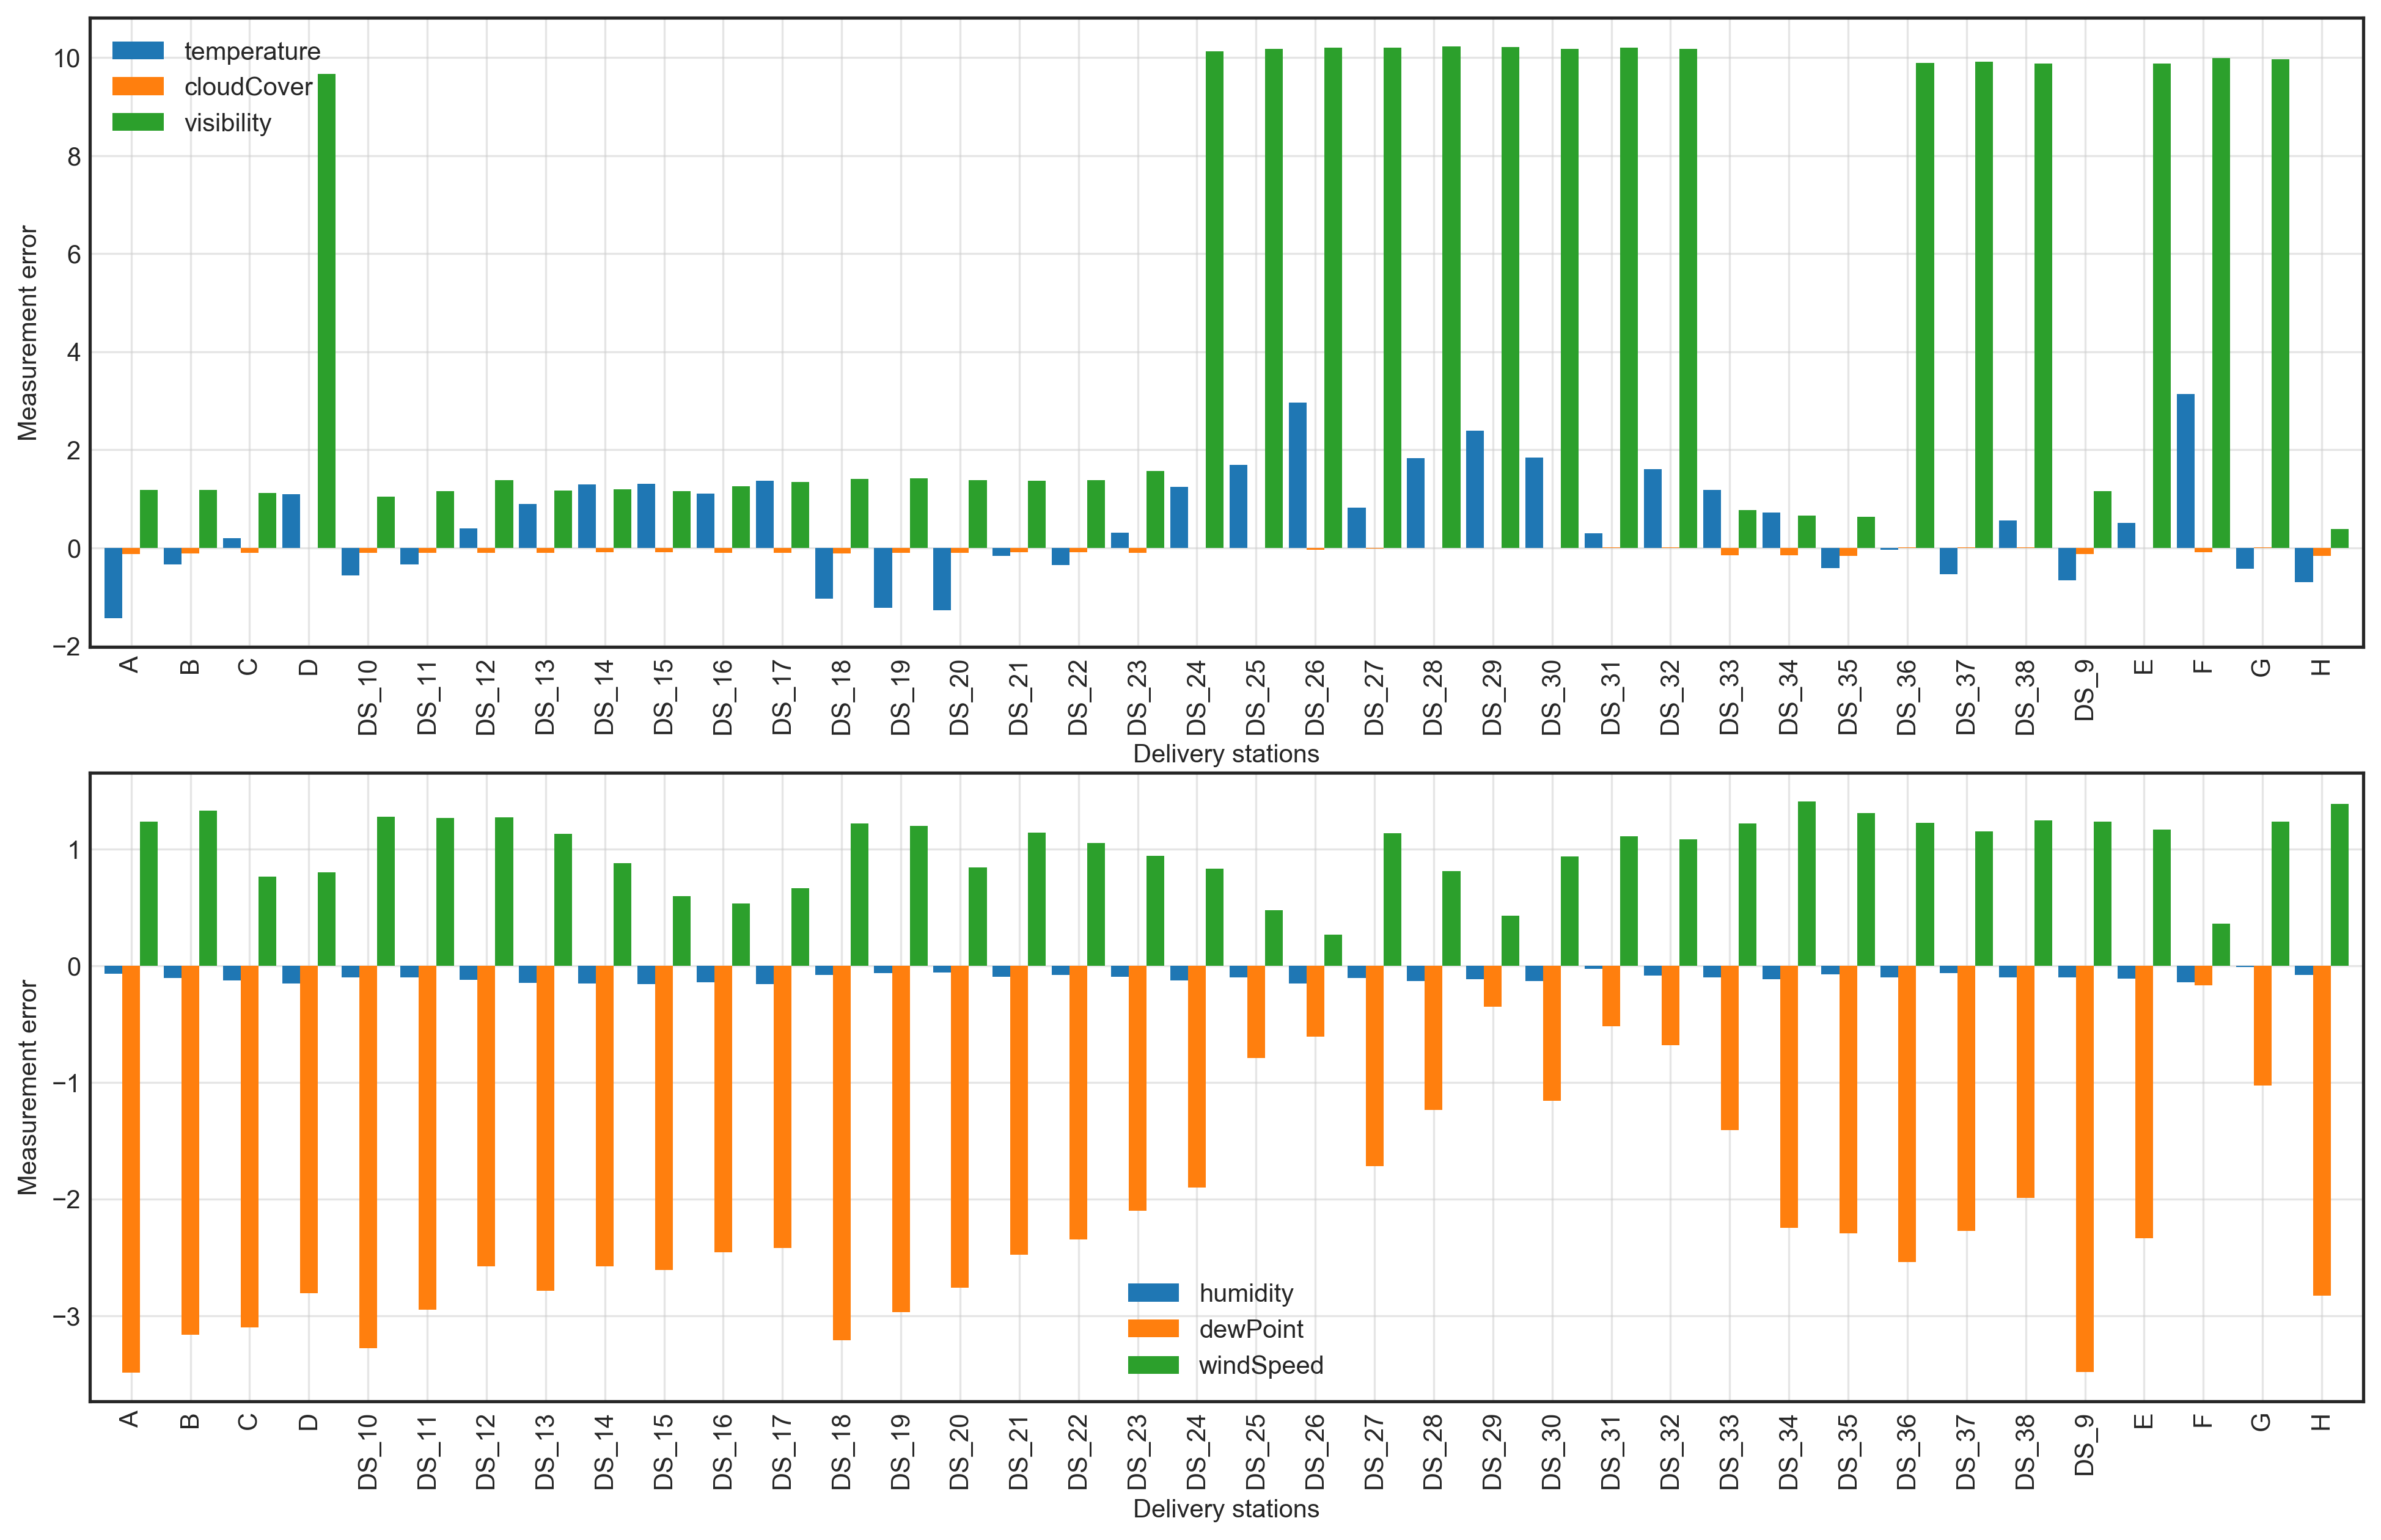Click the top chart Delivery stations axis title
The width and height of the screenshot is (2381, 1540).
tap(1225, 754)
